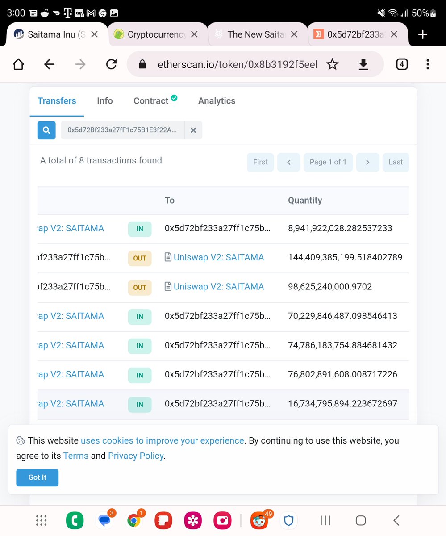
Task: Open the Camera app in the dock
Action: click(222, 520)
